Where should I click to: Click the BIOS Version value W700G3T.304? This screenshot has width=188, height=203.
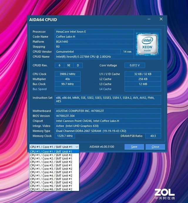pos(108,116)
